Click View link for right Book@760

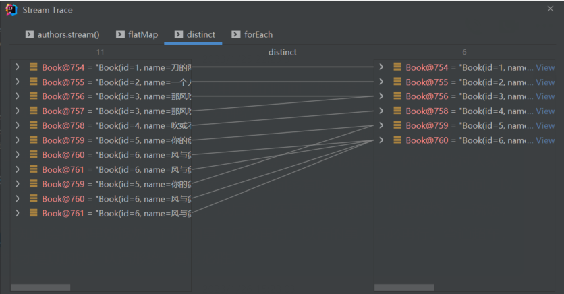[x=545, y=140]
